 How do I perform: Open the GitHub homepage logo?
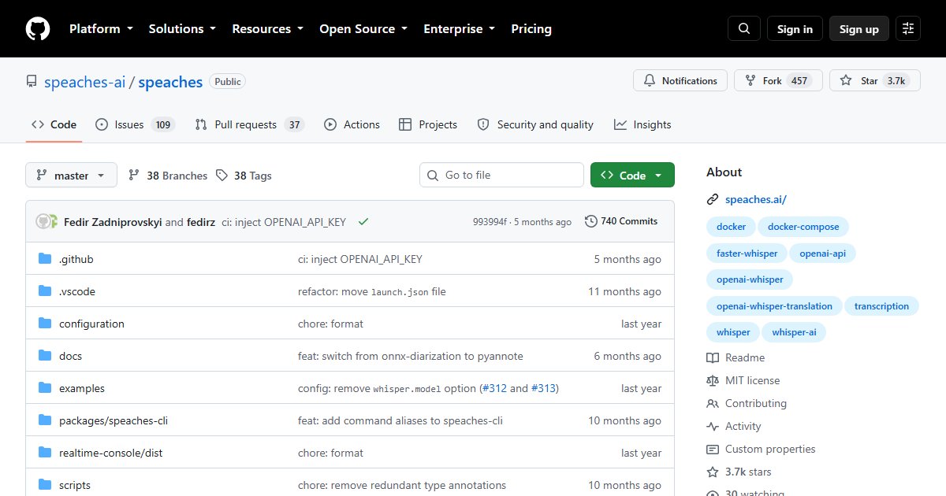(38, 29)
